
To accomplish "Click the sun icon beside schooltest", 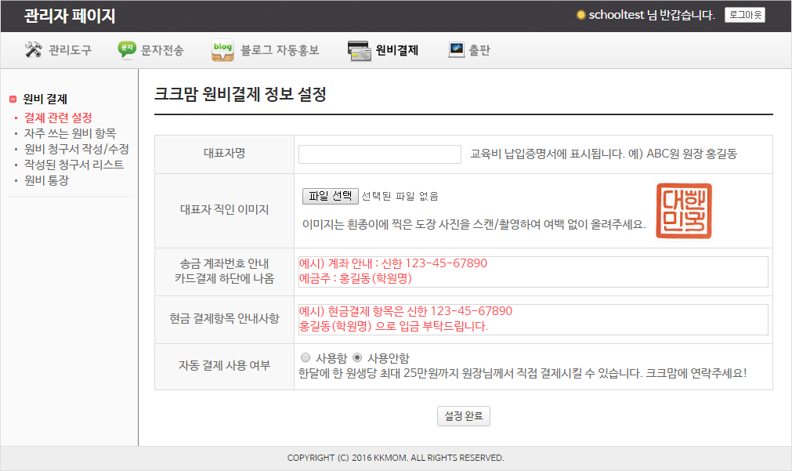I will (x=580, y=15).
